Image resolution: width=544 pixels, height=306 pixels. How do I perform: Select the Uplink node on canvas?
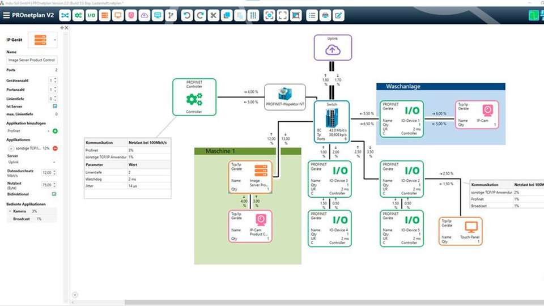tap(333, 48)
